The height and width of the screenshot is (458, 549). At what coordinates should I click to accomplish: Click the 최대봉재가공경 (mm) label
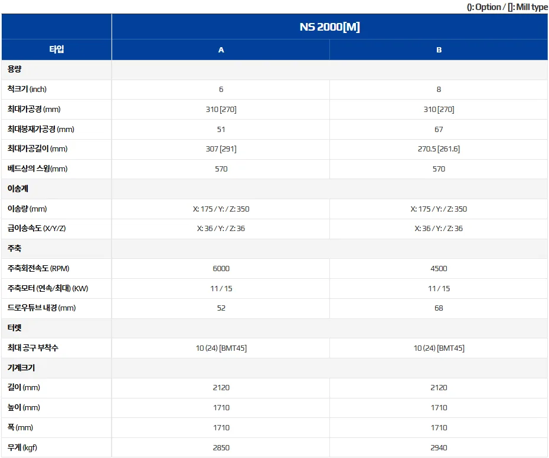pos(41,129)
